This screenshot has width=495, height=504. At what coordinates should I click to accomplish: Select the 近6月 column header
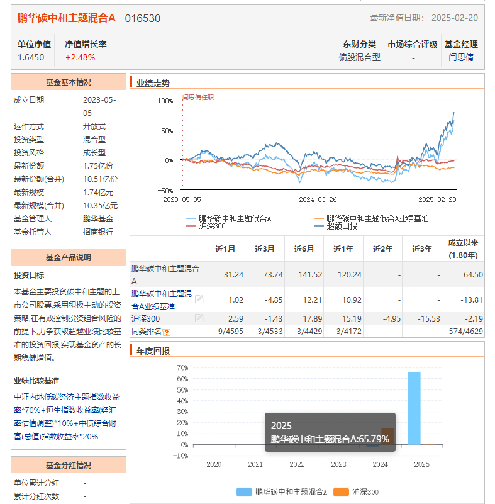point(304,249)
